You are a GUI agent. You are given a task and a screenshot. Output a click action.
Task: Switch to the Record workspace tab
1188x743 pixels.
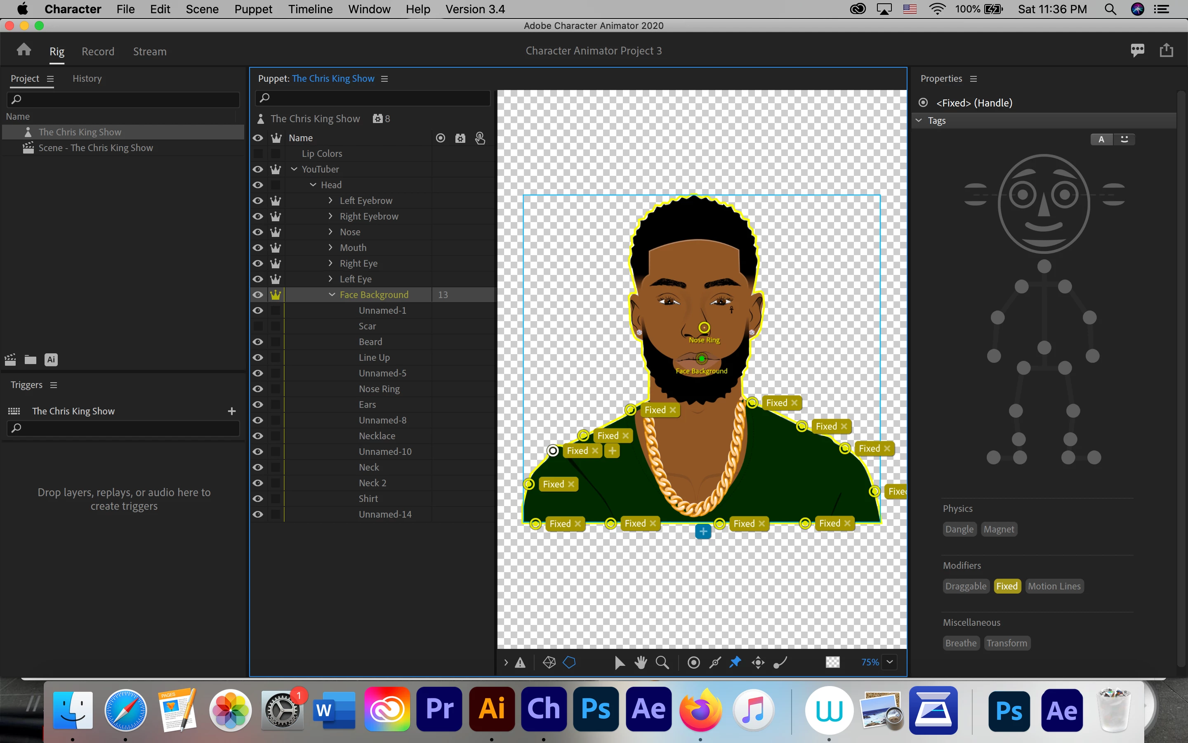98,51
